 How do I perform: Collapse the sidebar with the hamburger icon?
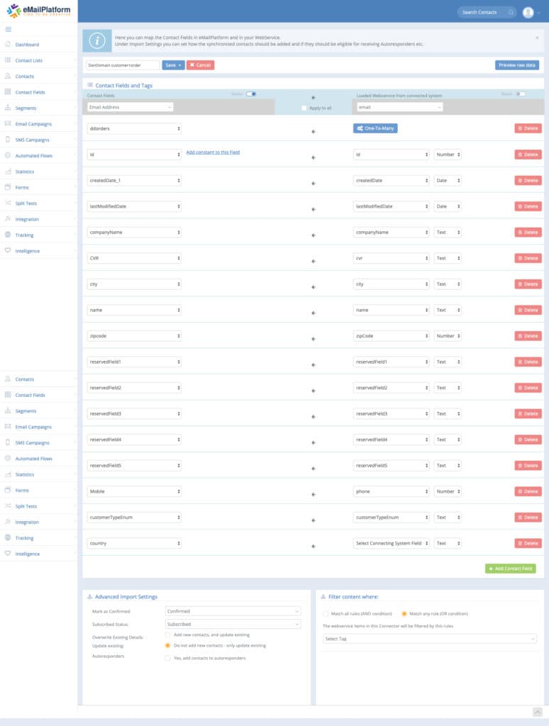[9, 29]
